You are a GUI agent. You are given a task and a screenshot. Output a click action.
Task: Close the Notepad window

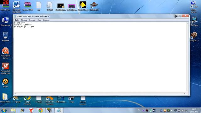[185, 16]
